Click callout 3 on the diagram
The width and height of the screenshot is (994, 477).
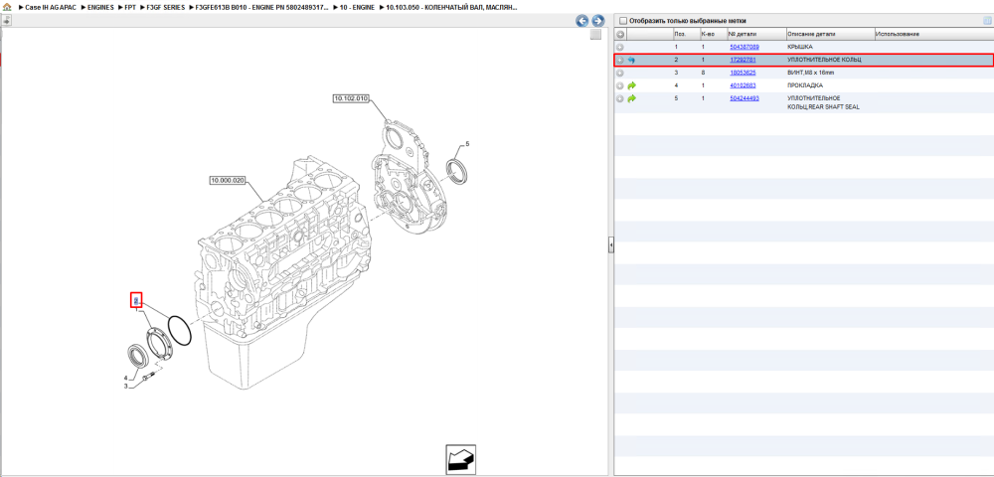tap(125, 386)
